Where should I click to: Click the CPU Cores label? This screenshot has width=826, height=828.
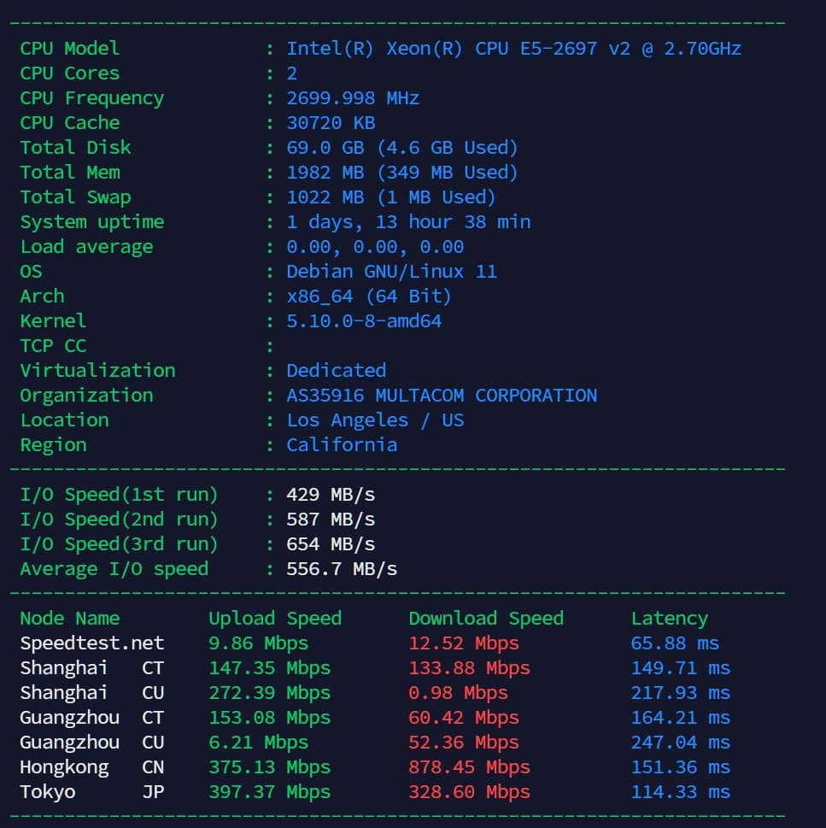click(69, 73)
